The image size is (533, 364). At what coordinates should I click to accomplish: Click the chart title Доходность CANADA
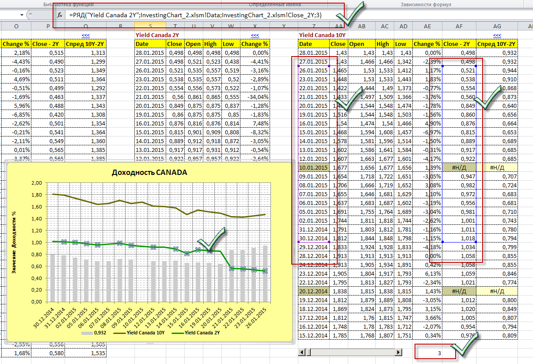pos(148,173)
